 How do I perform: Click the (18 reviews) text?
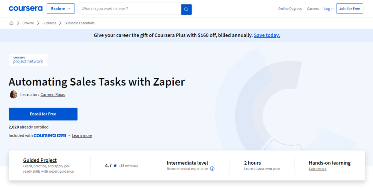129,165
